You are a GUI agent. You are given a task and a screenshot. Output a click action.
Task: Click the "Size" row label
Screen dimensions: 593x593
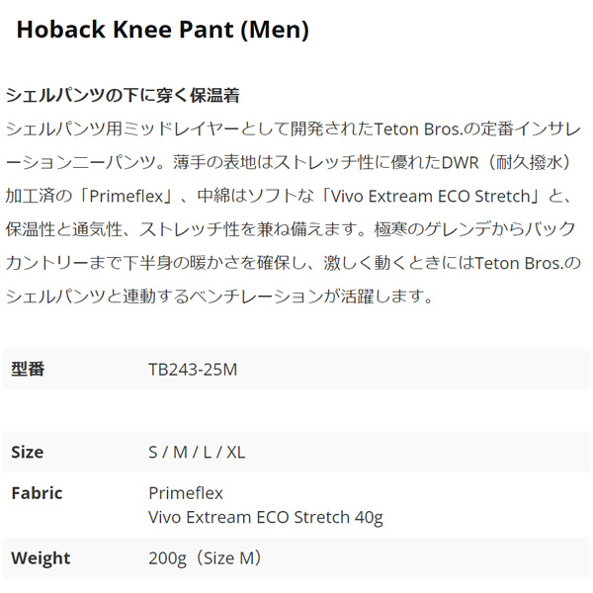point(28,453)
